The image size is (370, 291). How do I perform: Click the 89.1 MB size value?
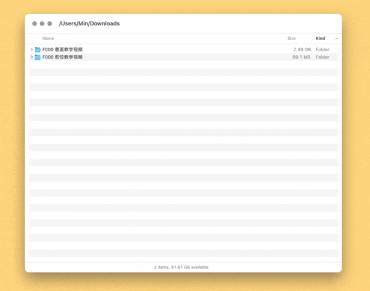click(301, 57)
